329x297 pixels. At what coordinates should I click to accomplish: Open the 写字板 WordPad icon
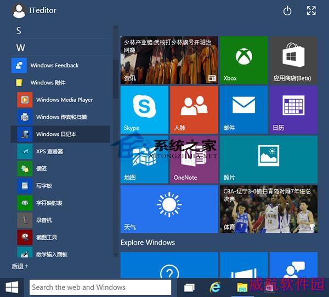pos(25,186)
